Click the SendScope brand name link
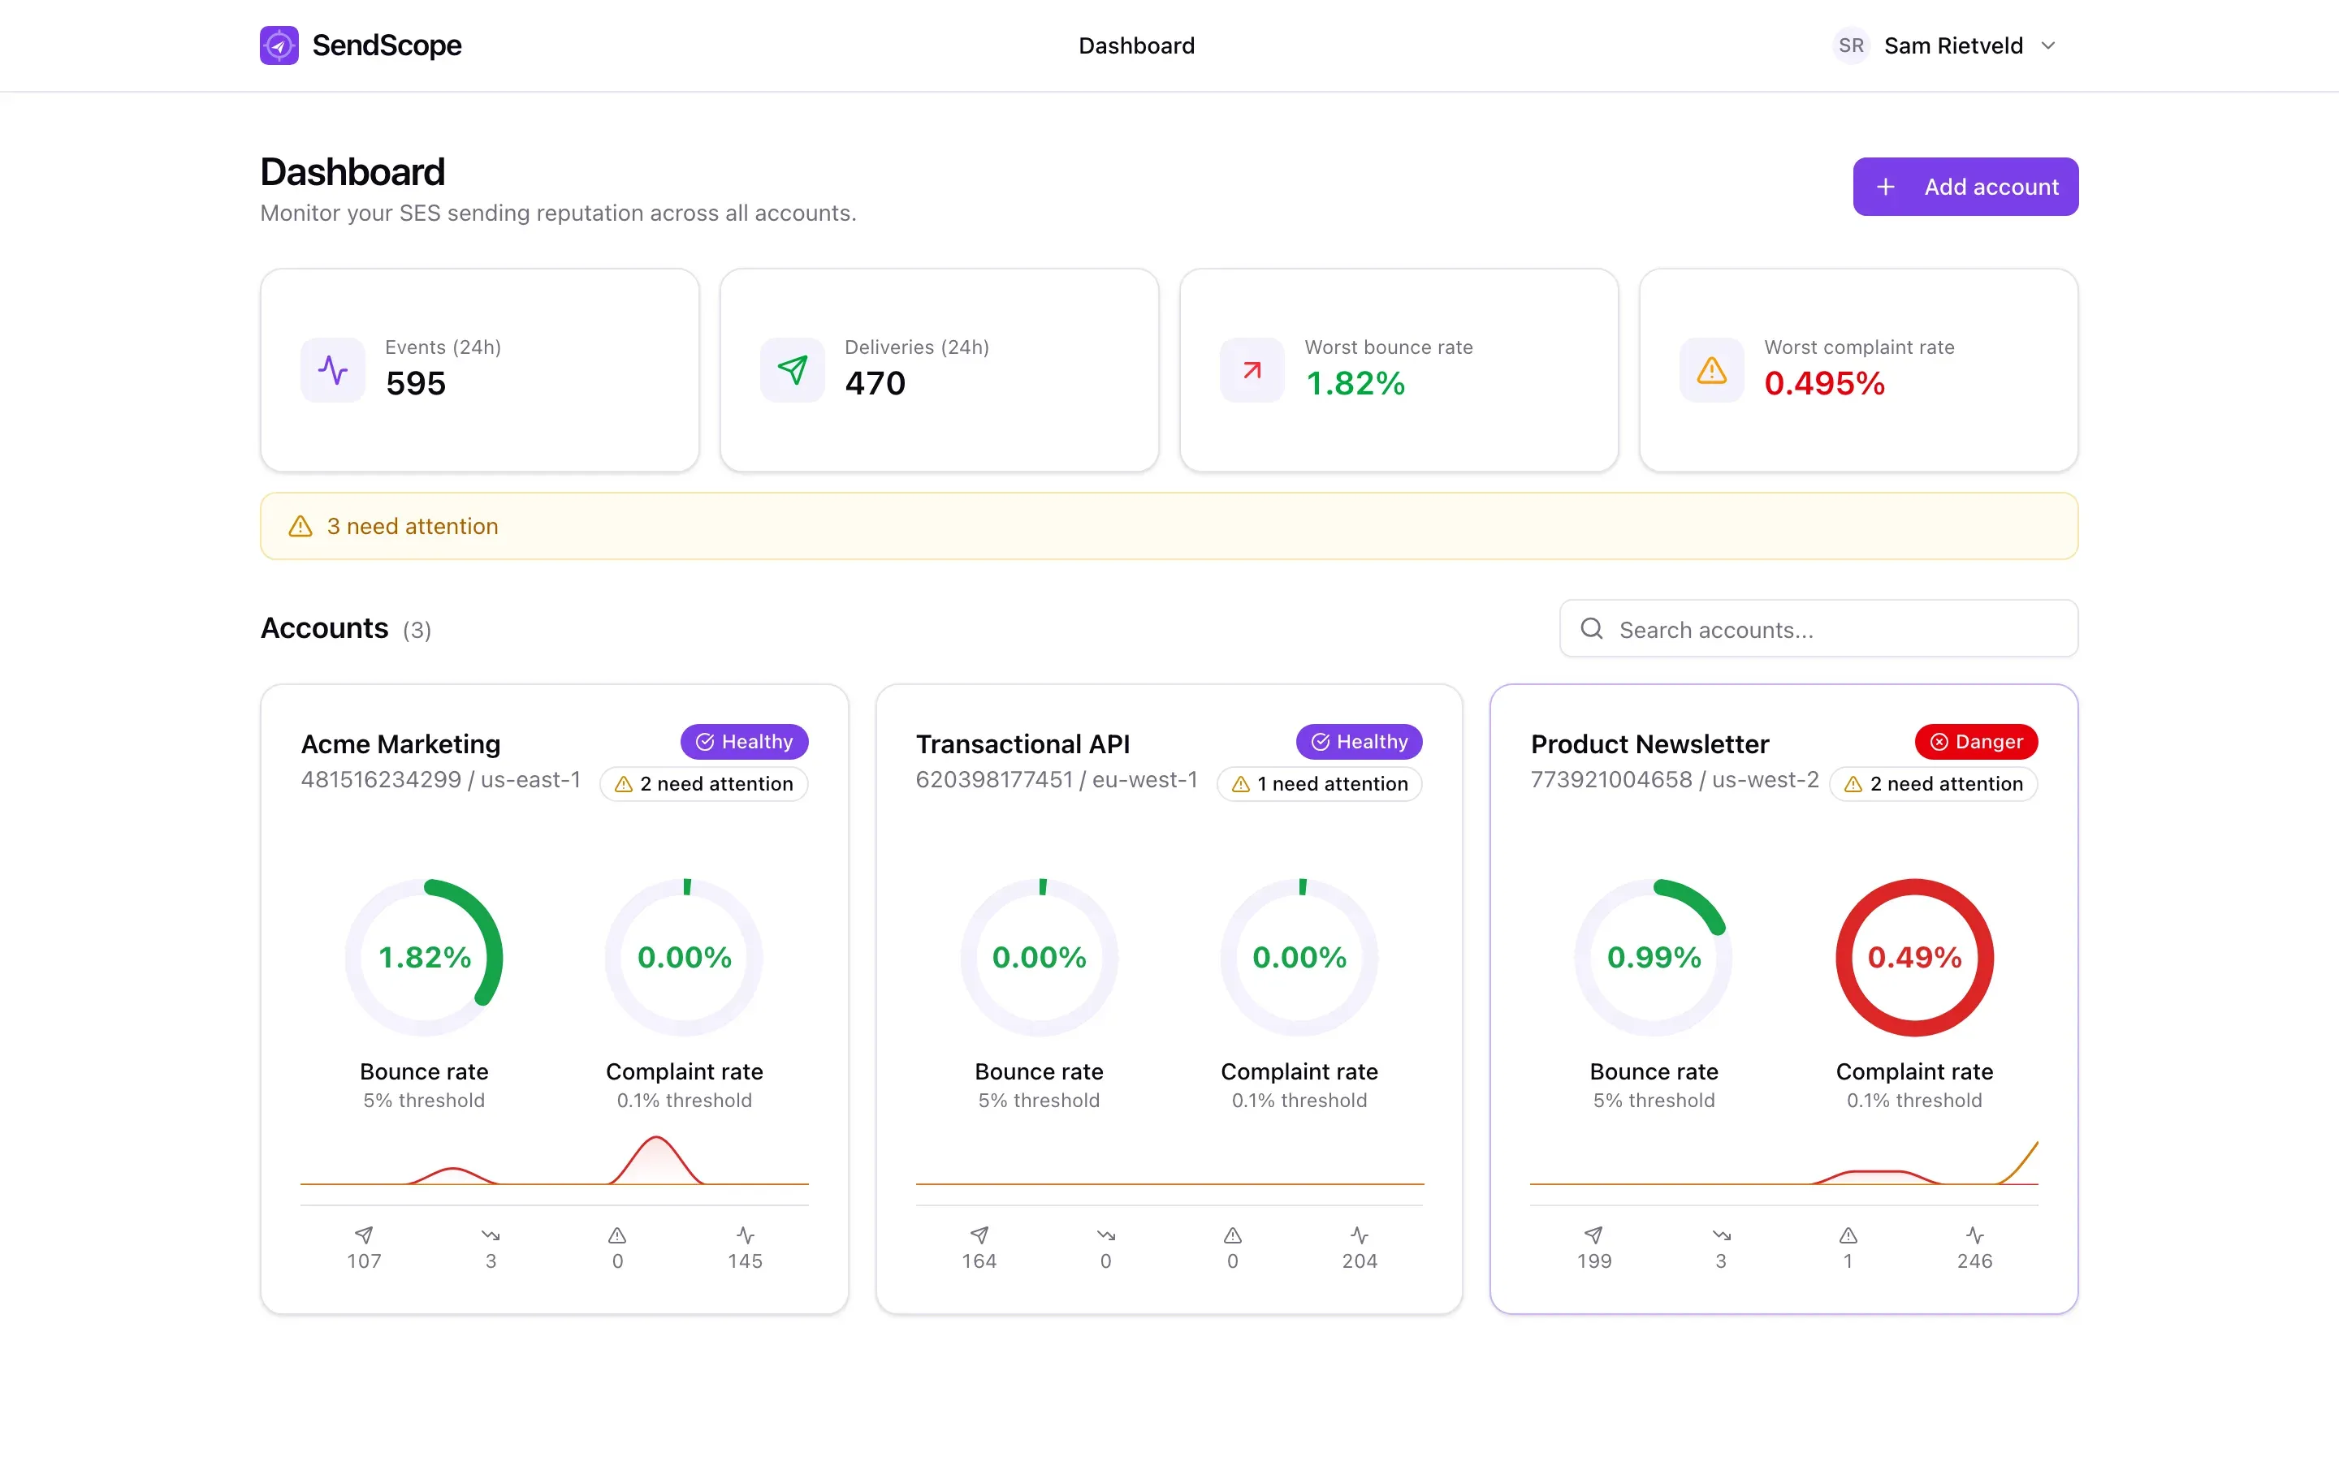 (387, 45)
